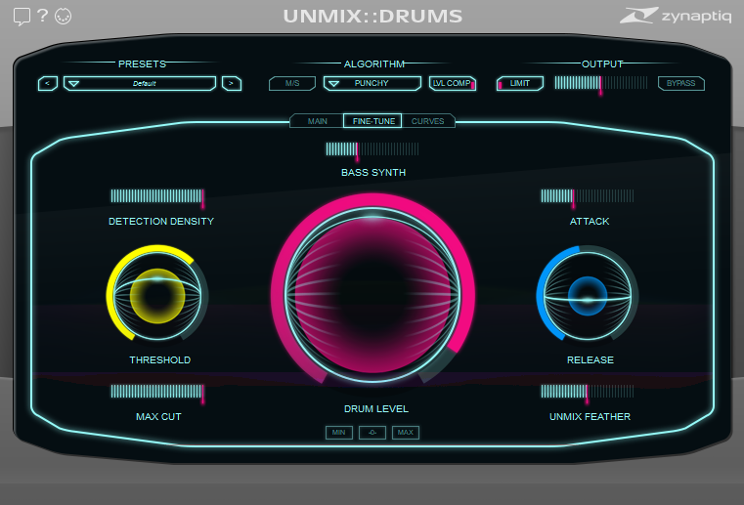Toggle the BYPASS button
This screenshot has height=505, width=744.
[x=680, y=83]
